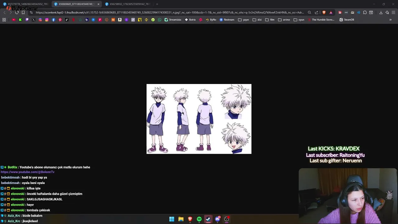The width and height of the screenshot is (398, 224).
Task: Open the Leo AI sparkle icon
Action: [x=387, y=12]
